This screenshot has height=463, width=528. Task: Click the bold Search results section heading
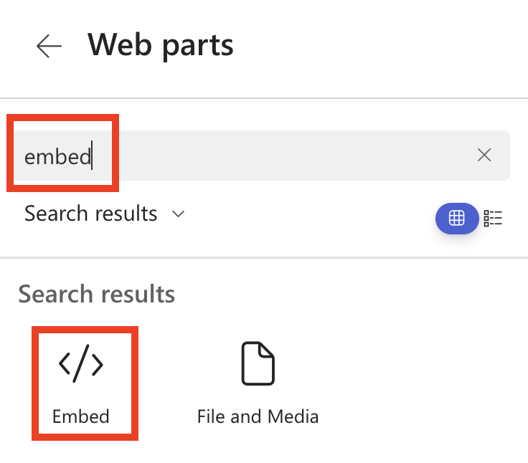[x=97, y=294]
